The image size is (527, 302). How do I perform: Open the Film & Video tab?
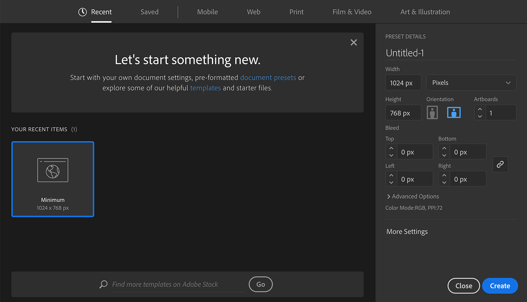point(352,12)
